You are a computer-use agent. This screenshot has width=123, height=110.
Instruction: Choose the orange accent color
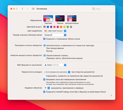[61, 27]
